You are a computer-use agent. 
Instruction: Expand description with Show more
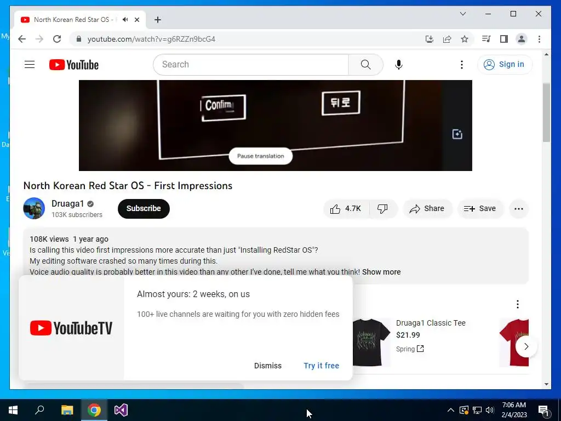(381, 272)
